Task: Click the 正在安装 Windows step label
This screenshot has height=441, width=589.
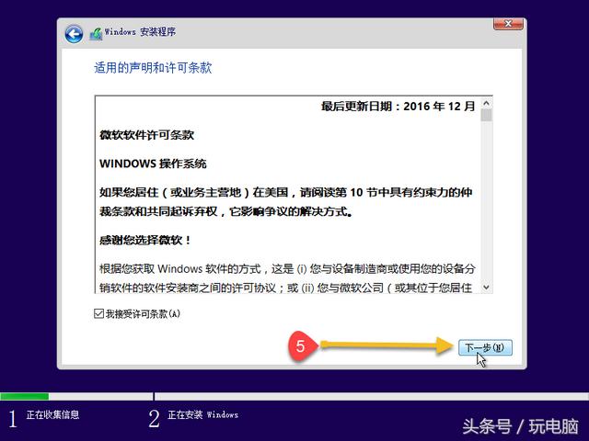Action: tap(202, 414)
